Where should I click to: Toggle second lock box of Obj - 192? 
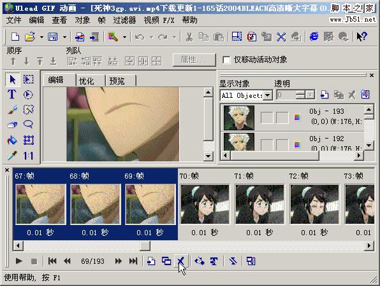tap(282, 144)
